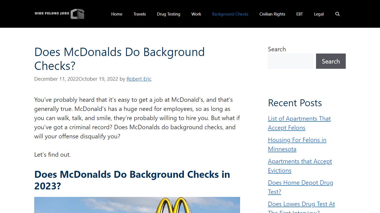Viewport: 380px width, 213px height.
Task: Open the Legal menu item
Action: point(319,14)
